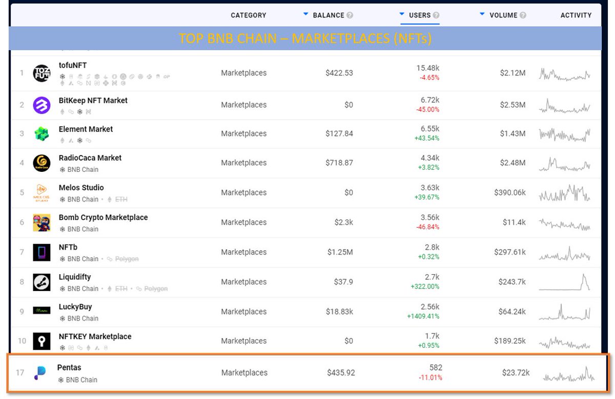Click the $2.53M volume for BitKeep
The width and height of the screenshot is (615, 399).
point(513,105)
